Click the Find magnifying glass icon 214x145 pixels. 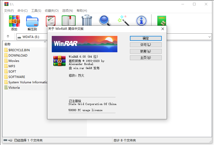pos(105,20)
